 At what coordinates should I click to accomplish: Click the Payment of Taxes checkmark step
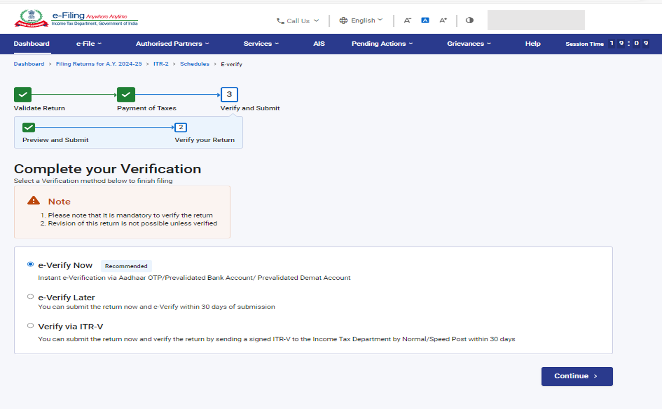pyautogui.click(x=126, y=94)
